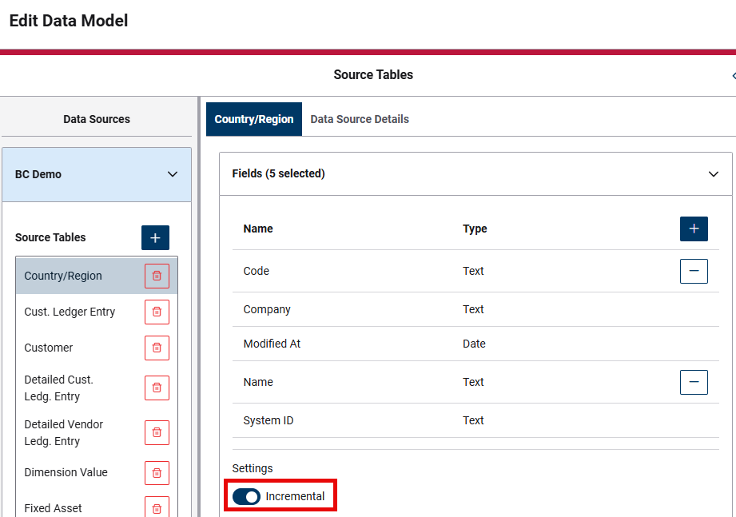
Task: Remove the Detailed Cust. Ledg. Entry table
Action: coord(157,388)
